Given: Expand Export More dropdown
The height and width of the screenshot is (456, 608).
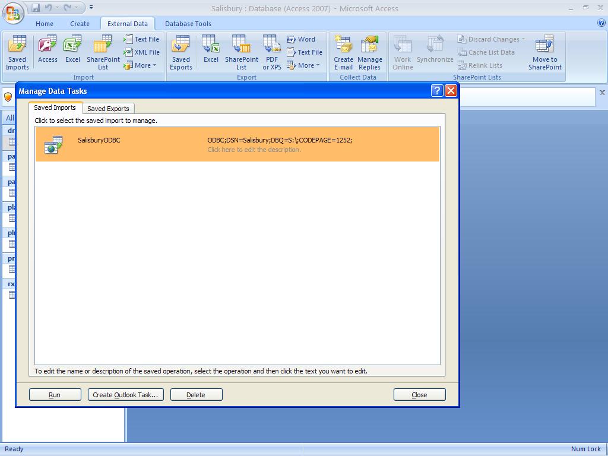Looking at the screenshot, I should 303,65.
